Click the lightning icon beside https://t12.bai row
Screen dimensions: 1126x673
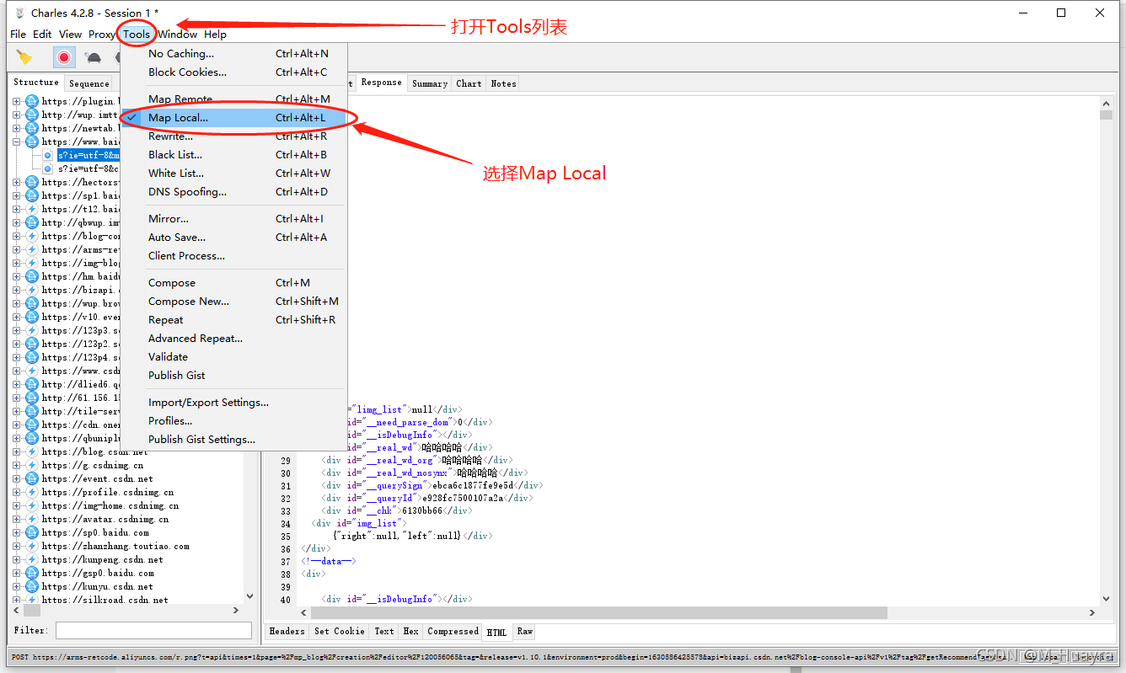[x=32, y=209]
